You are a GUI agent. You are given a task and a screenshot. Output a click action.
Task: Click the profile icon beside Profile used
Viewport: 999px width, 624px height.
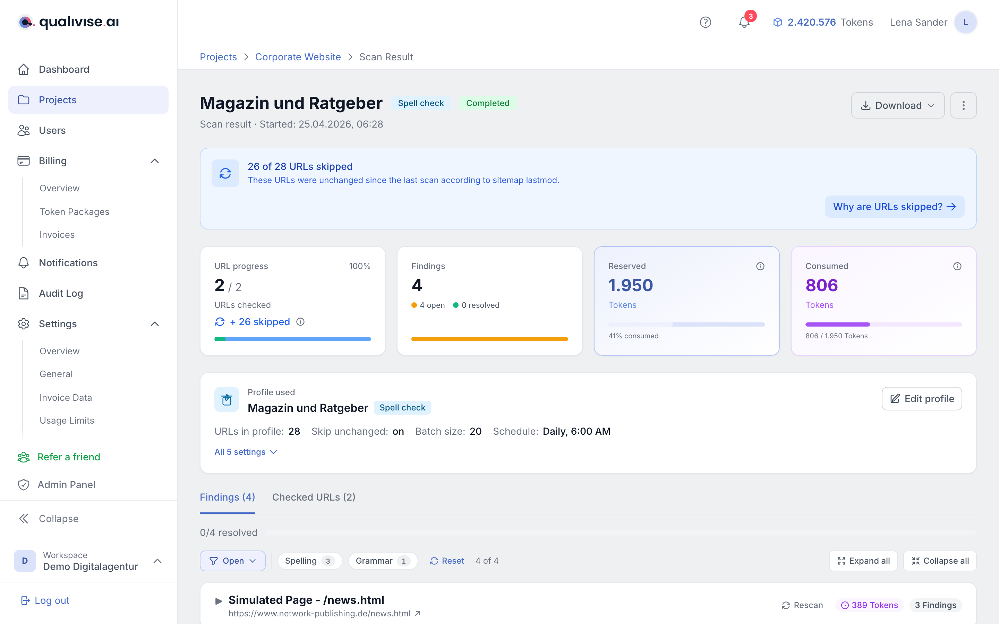coord(227,399)
